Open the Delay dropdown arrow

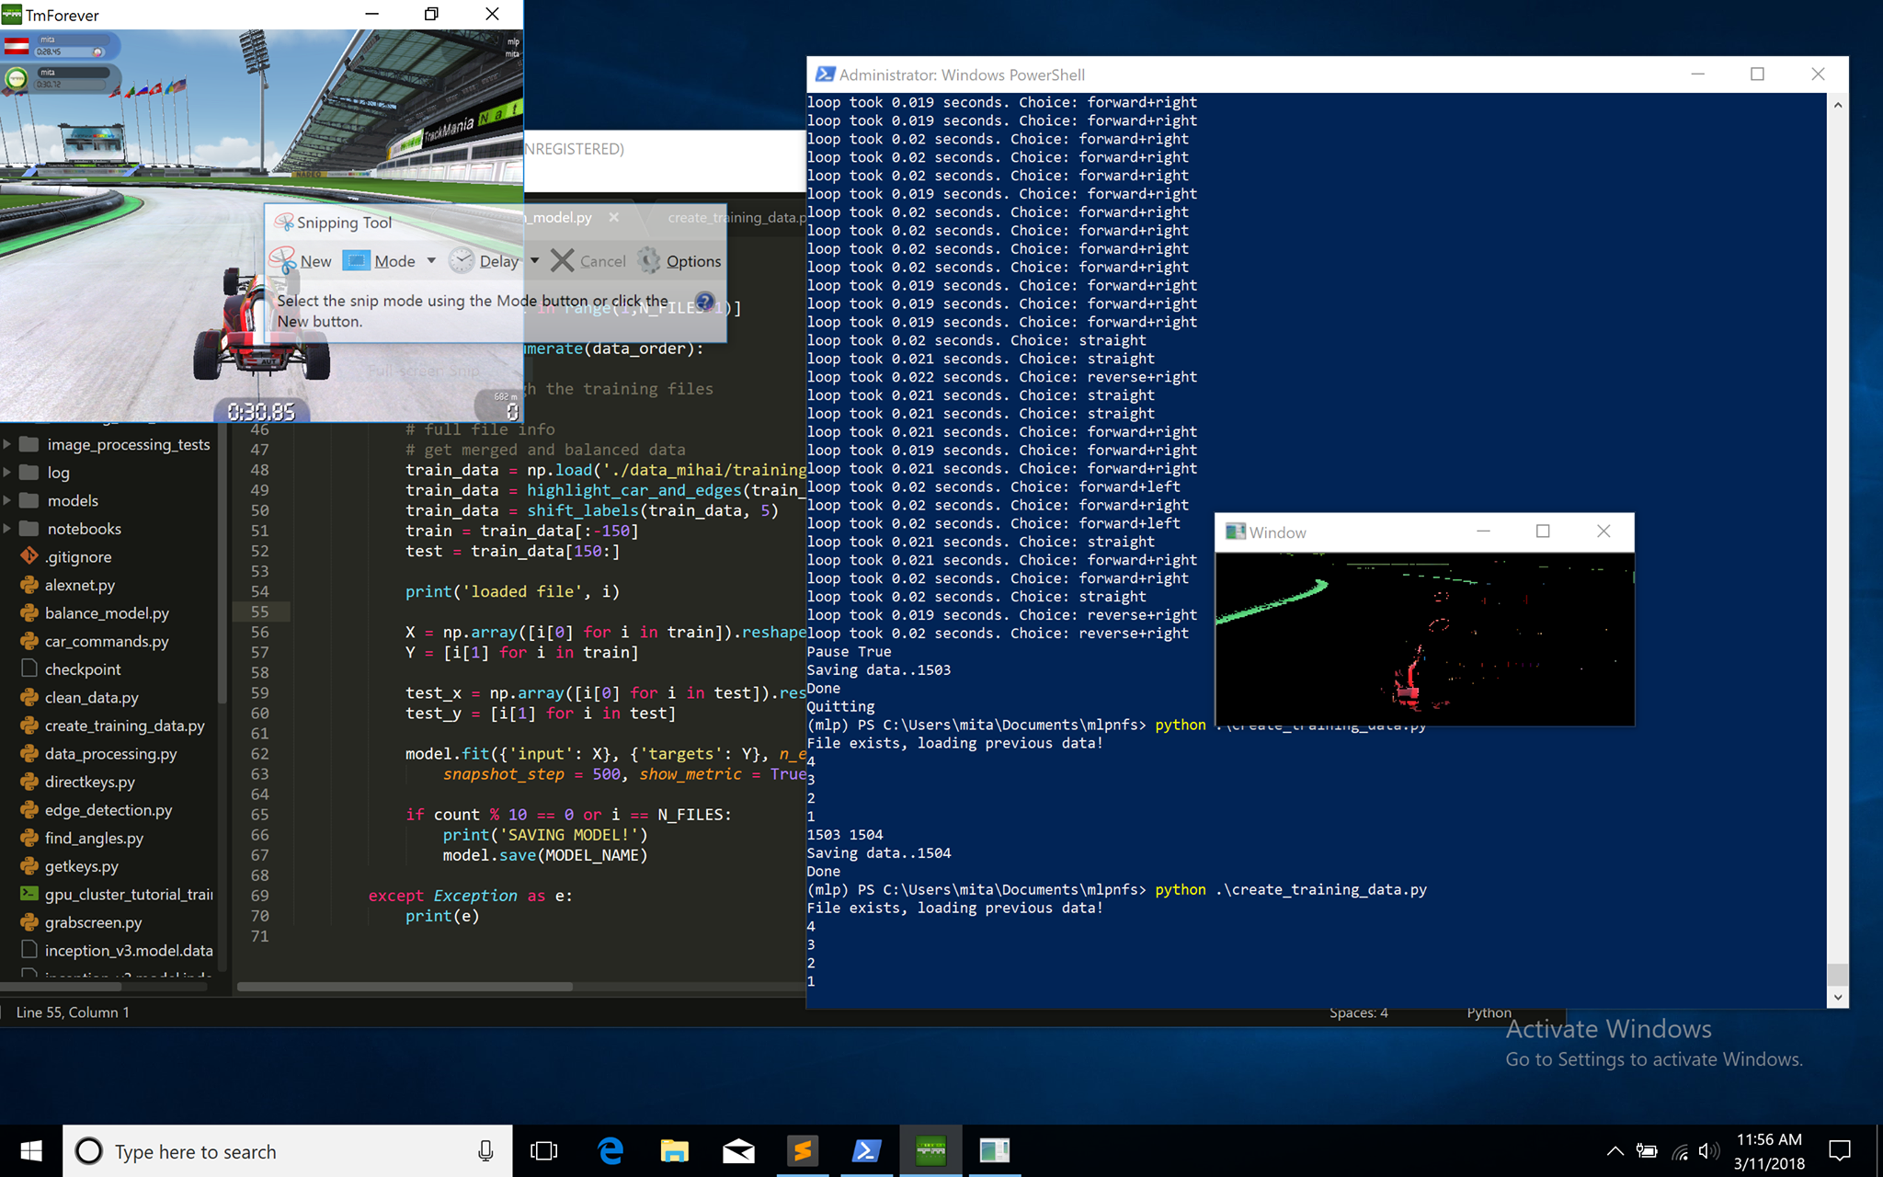point(534,261)
